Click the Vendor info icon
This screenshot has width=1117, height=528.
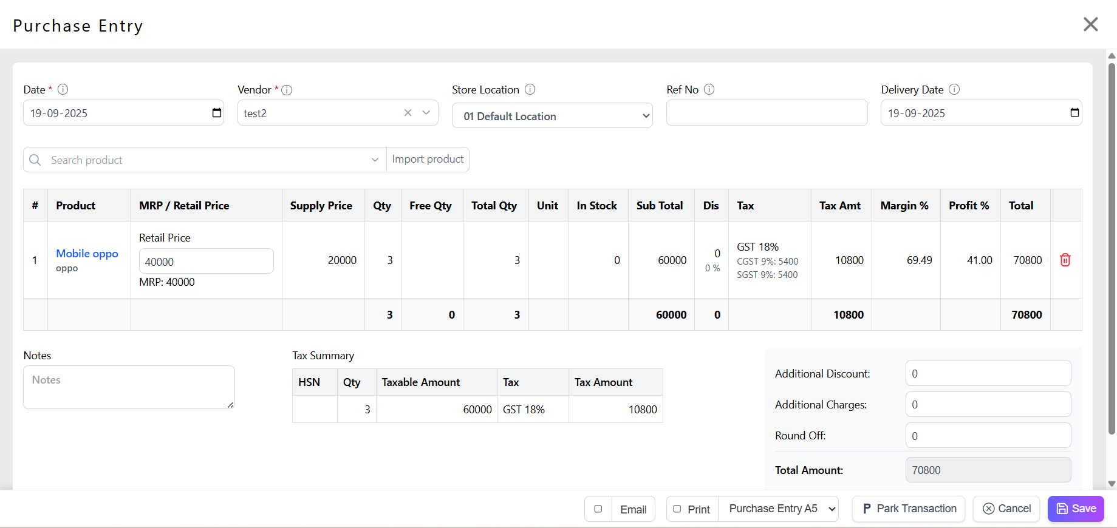click(x=287, y=90)
